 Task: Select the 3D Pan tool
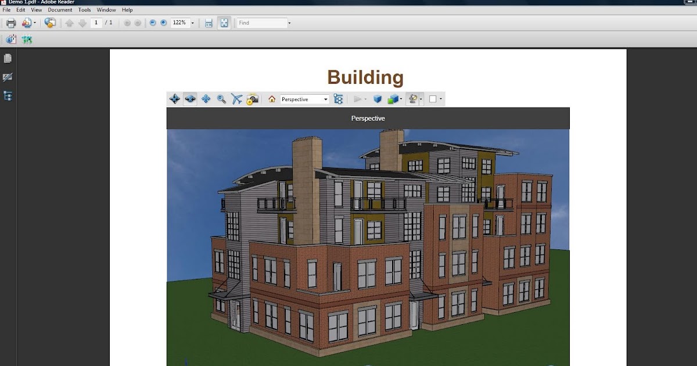pyautogui.click(x=206, y=99)
